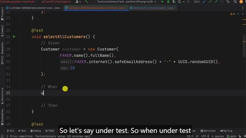Start debugging with the green bug icon
Image resolution: width=246 pixels, height=138 pixels.
[168, 2]
